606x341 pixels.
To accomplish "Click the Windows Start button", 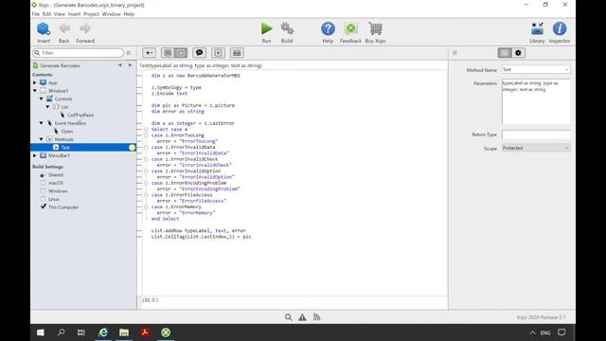I will click(x=40, y=332).
